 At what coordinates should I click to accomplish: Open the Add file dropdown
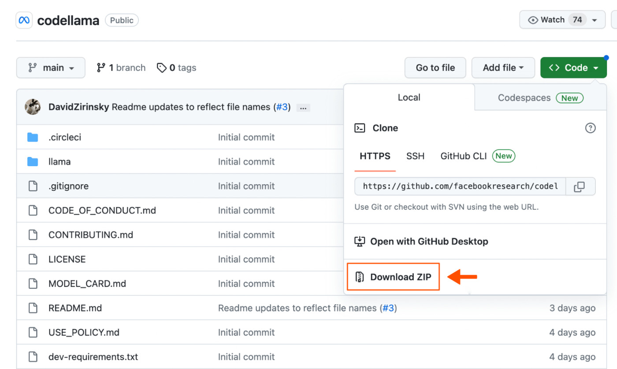click(503, 67)
